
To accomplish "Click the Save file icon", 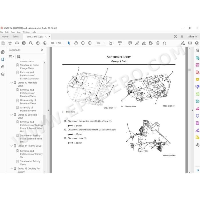I will (x=3, y=43).
